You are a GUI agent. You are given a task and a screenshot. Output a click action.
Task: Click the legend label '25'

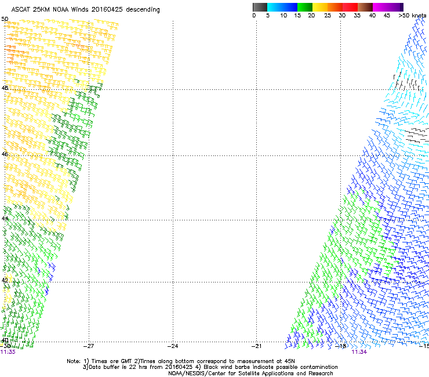pyautogui.click(x=328, y=16)
